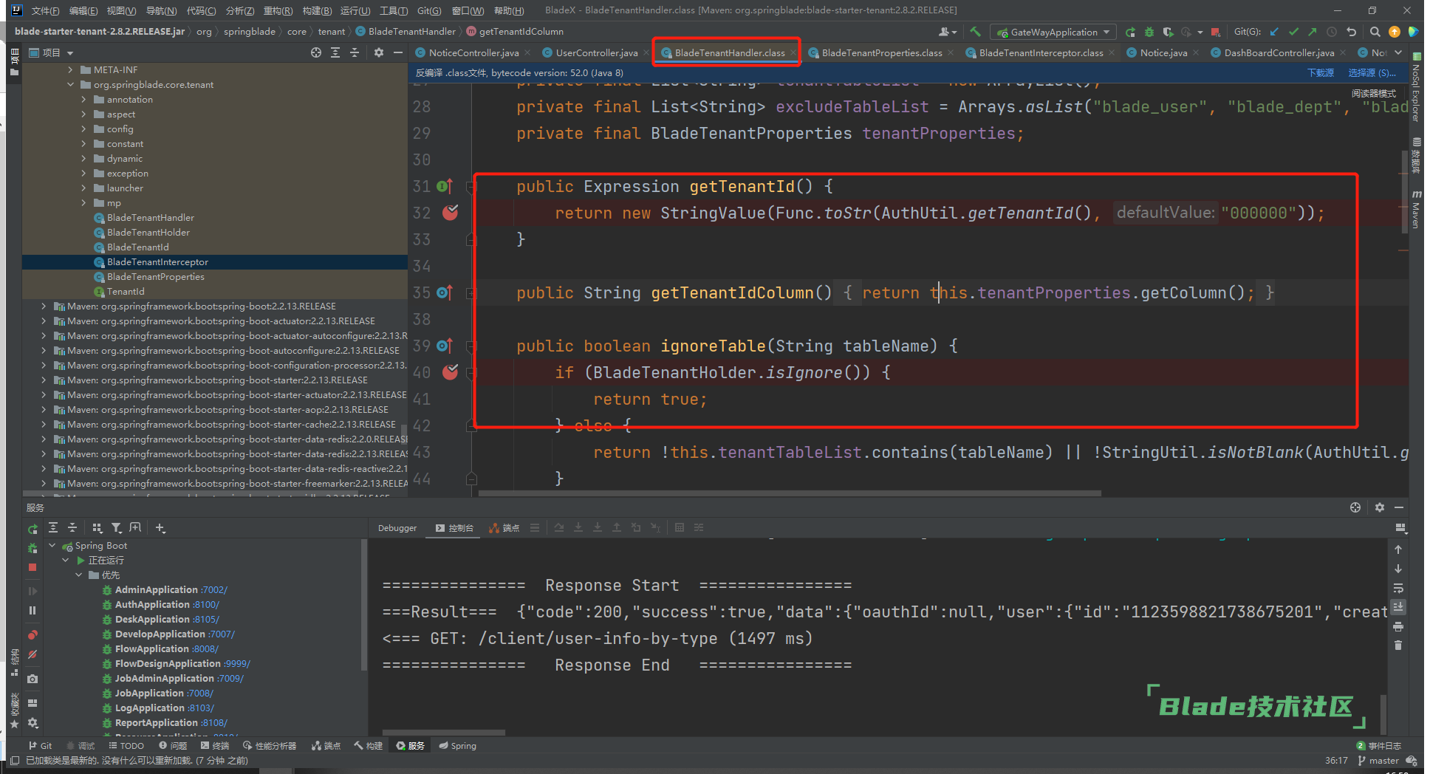This screenshot has width=1430, height=774.
Task: Click expand all icon in project panel
Action: coord(335,52)
